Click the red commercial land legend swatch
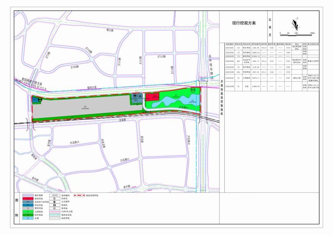333x235 pixels. pyautogui.click(x=28, y=199)
